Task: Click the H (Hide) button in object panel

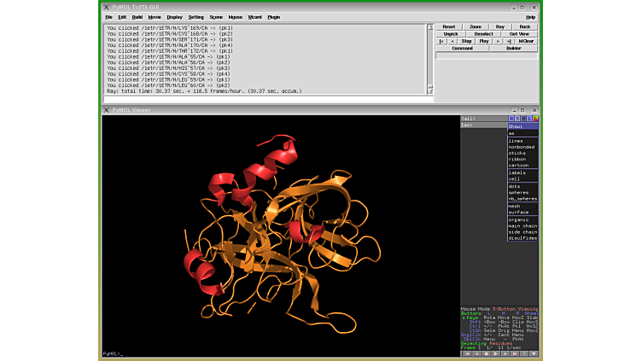Action: 522,119
